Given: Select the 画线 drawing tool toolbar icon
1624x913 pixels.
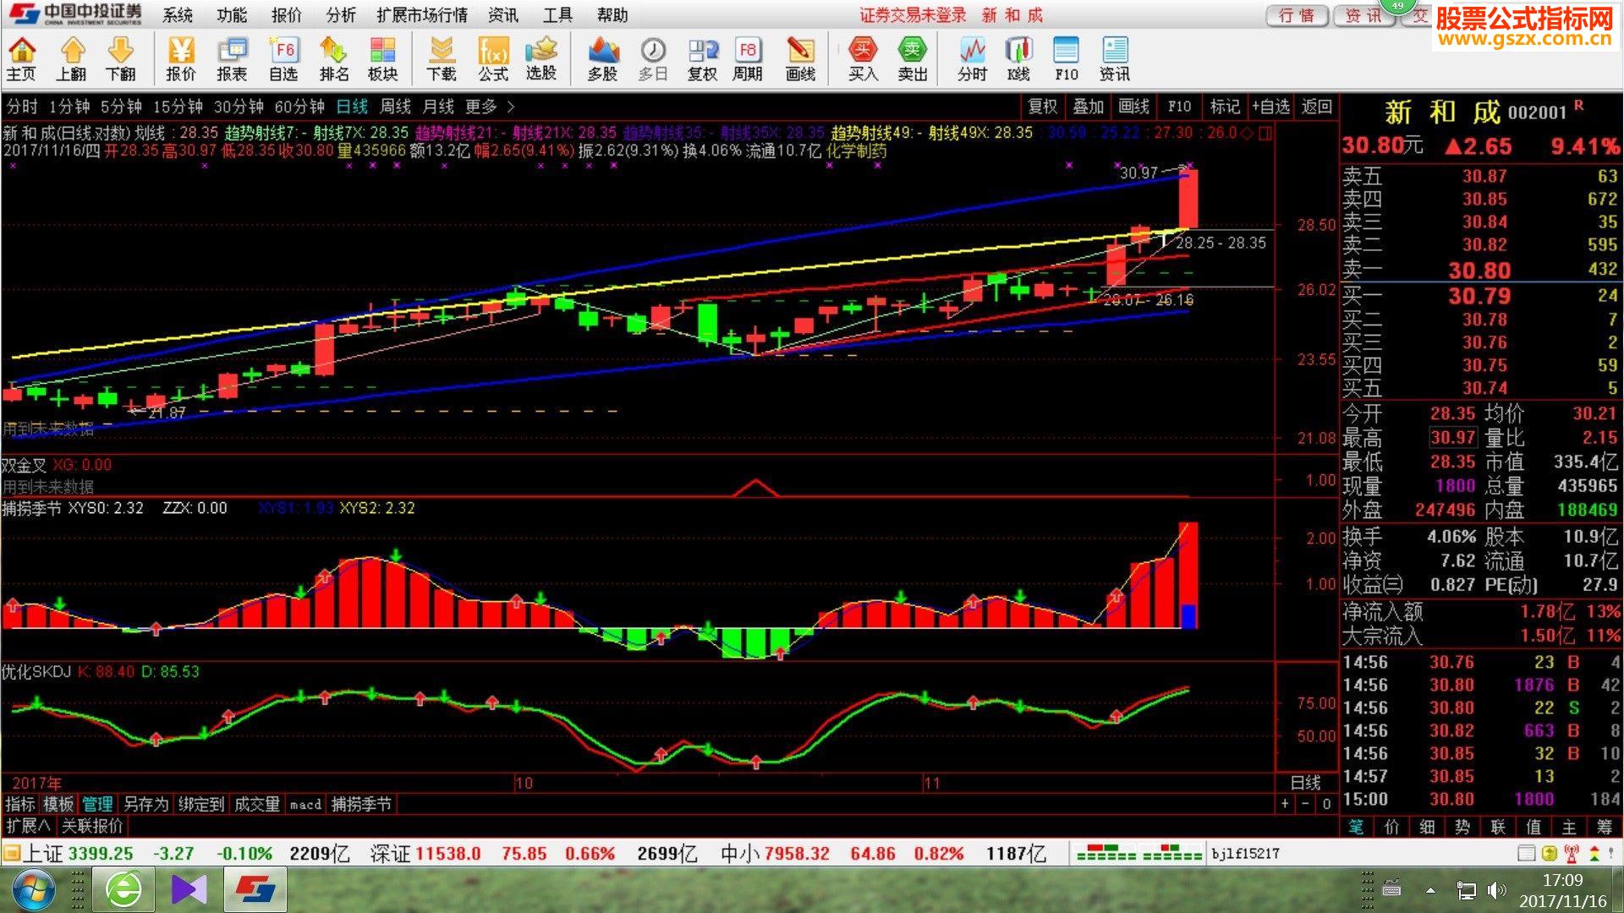Looking at the screenshot, I should pyautogui.click(x=800, y=59).
